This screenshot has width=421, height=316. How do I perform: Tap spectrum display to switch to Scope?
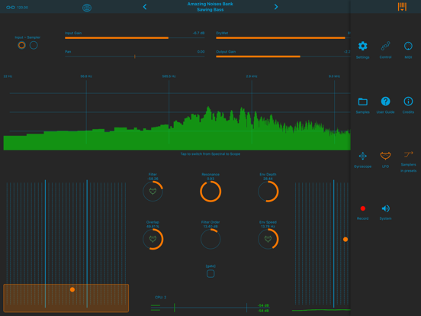pyautogui.click(x=177, y=115)
